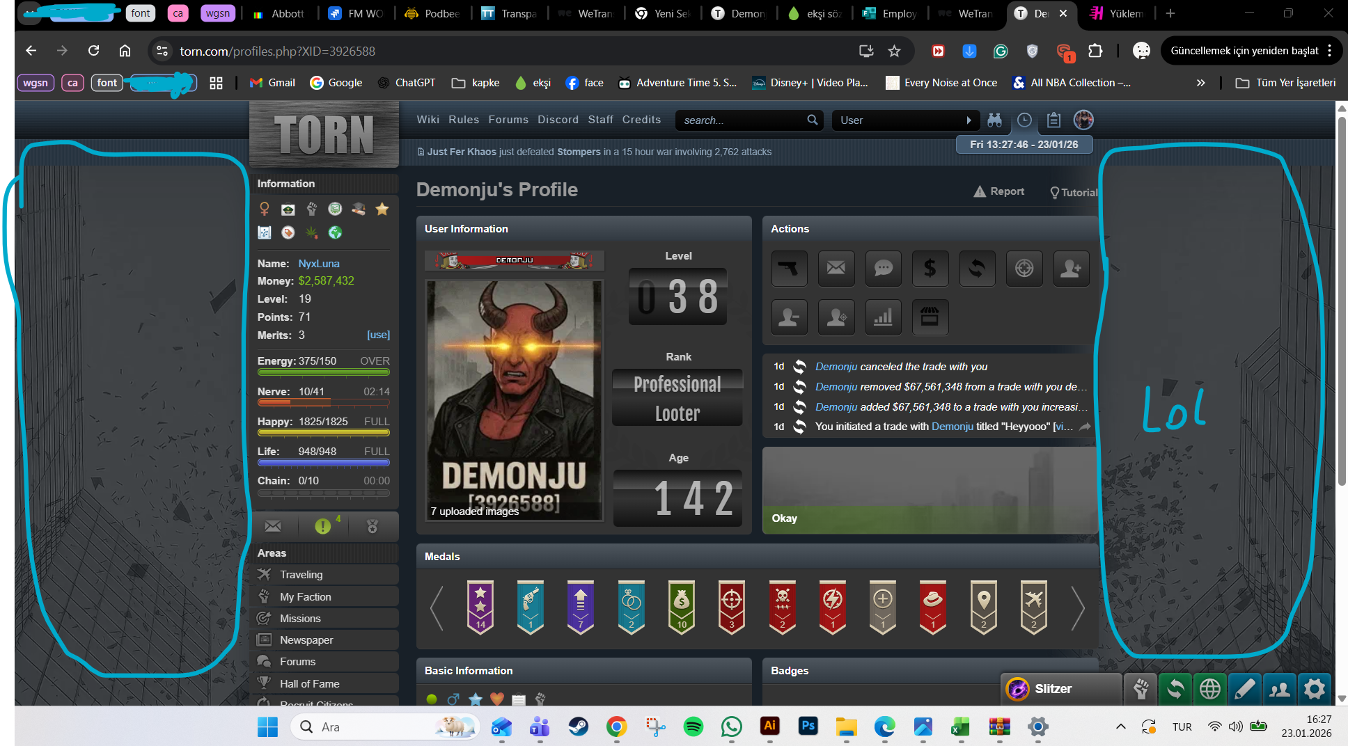Image resolution: width=1348 pixels, height=746 pixels.
Task: Click the Report profile button
Action: (998, 191)
